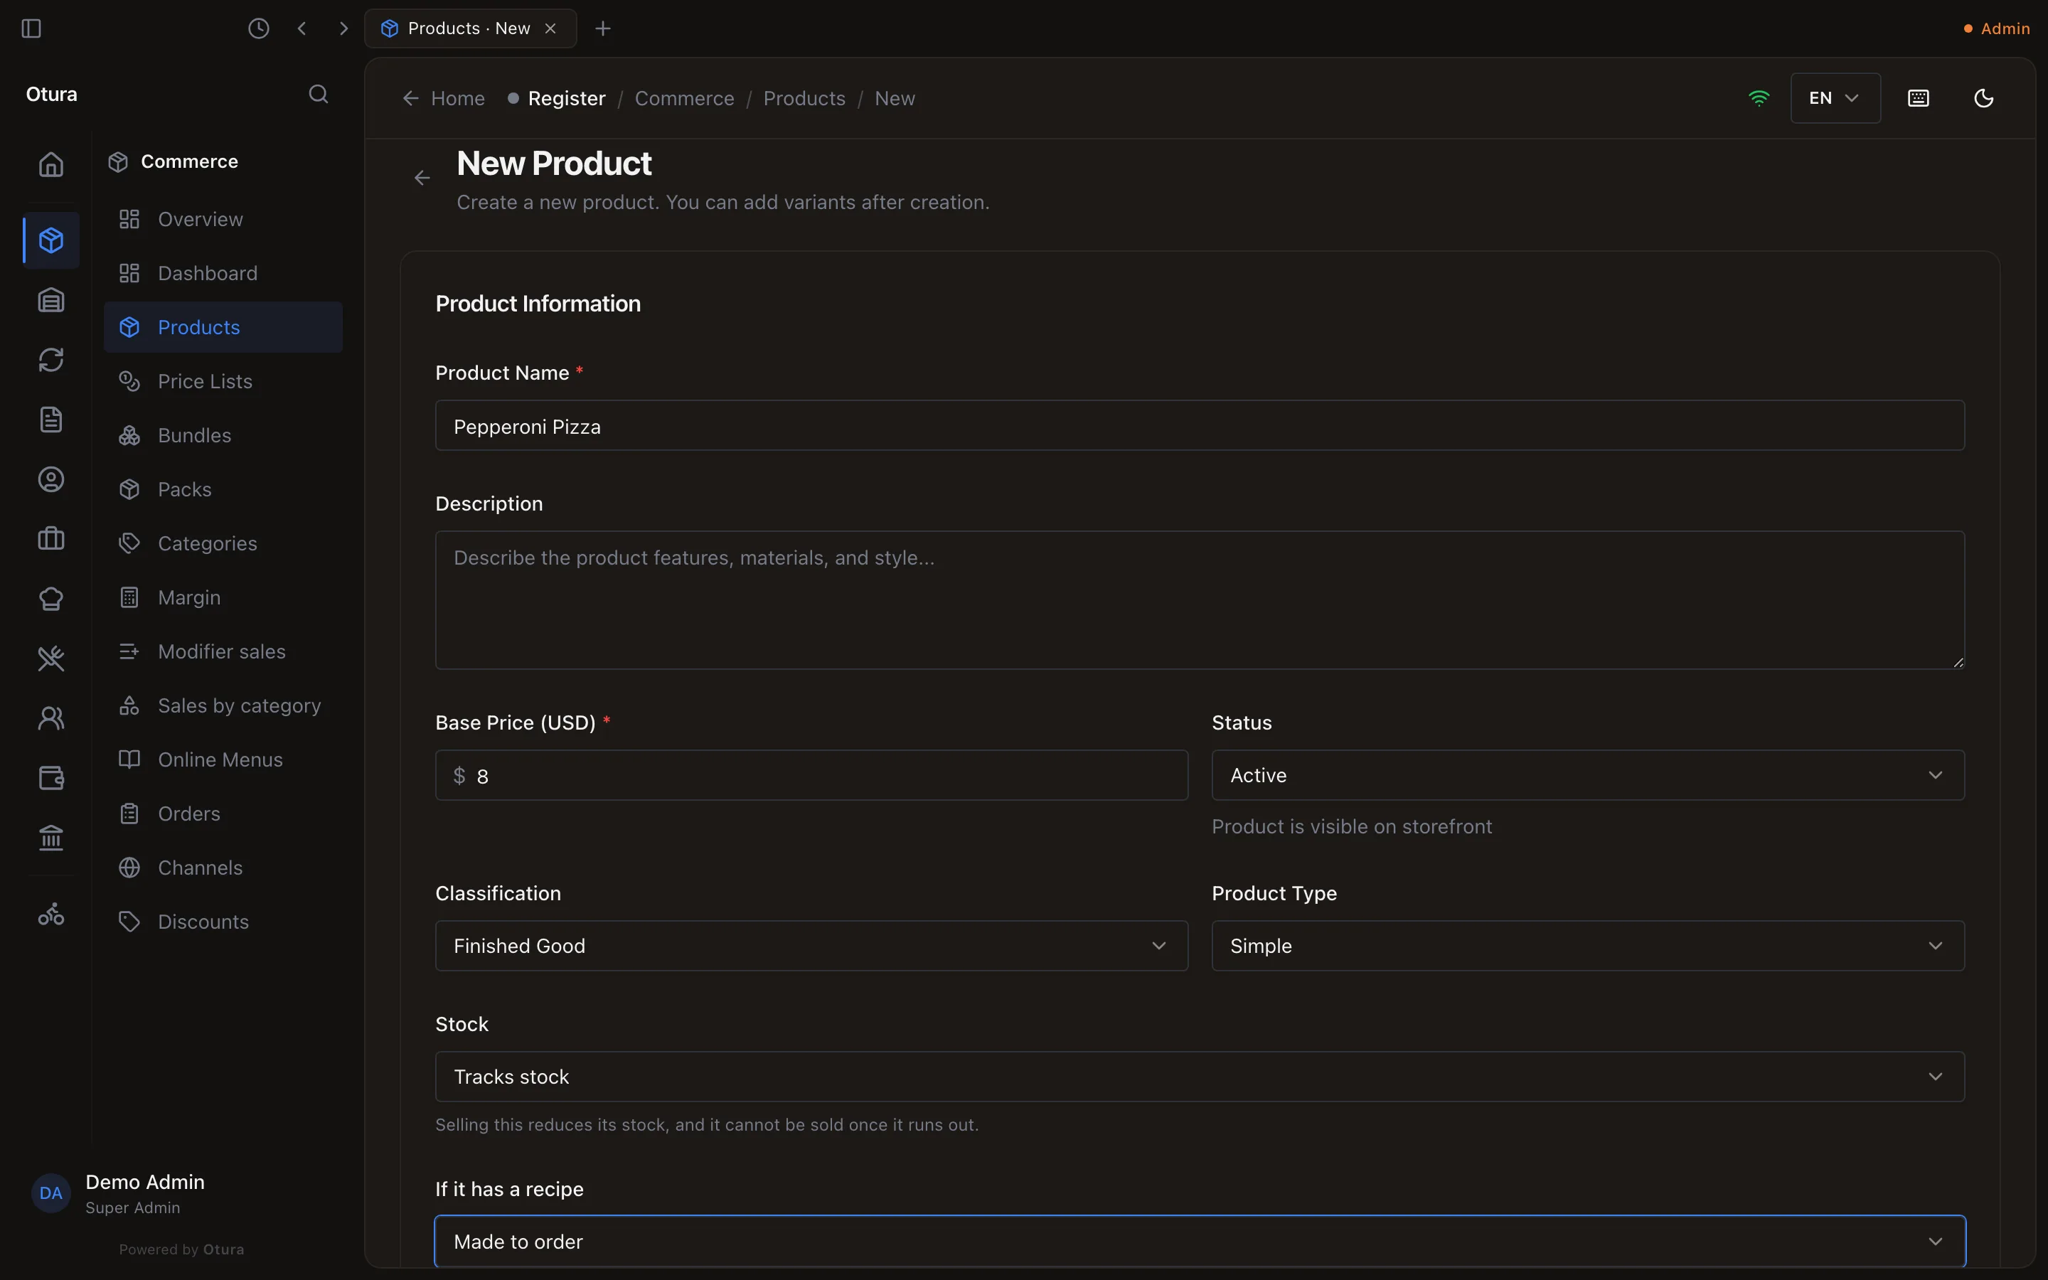Go forward with top-bar right chevron
This screenshot has height=1280, width=2048.
pos(343,28)
